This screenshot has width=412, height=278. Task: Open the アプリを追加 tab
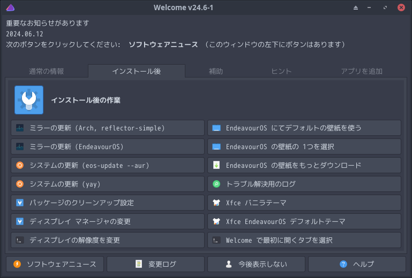click(362, 71)
